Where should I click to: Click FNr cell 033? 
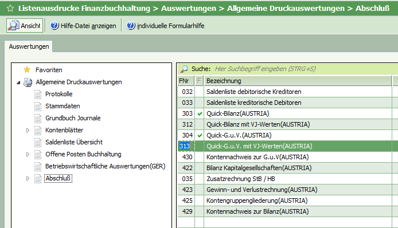tap(186, 103)
